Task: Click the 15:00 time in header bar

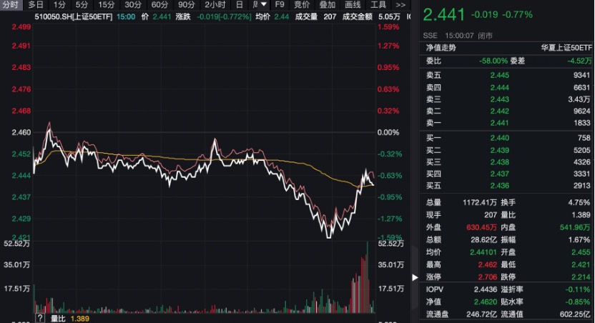Action: coord(126,16)
